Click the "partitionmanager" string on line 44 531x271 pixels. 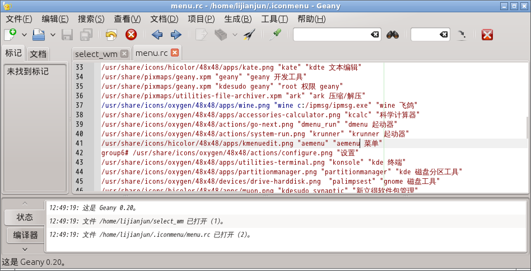(x=356, y=172)
